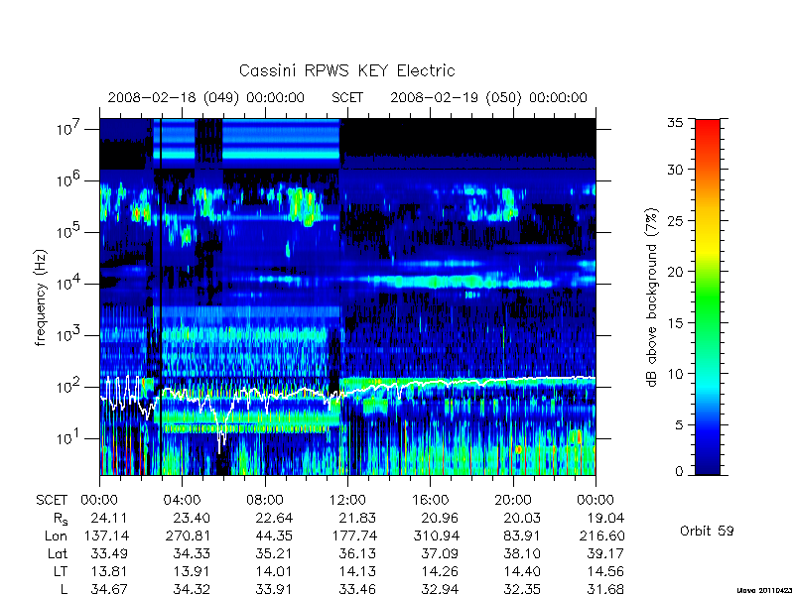Image resolution: width=794 pixels, height=595 pixels.
Task: Click the colorbar value 5
Action: (x=679, y=424)
